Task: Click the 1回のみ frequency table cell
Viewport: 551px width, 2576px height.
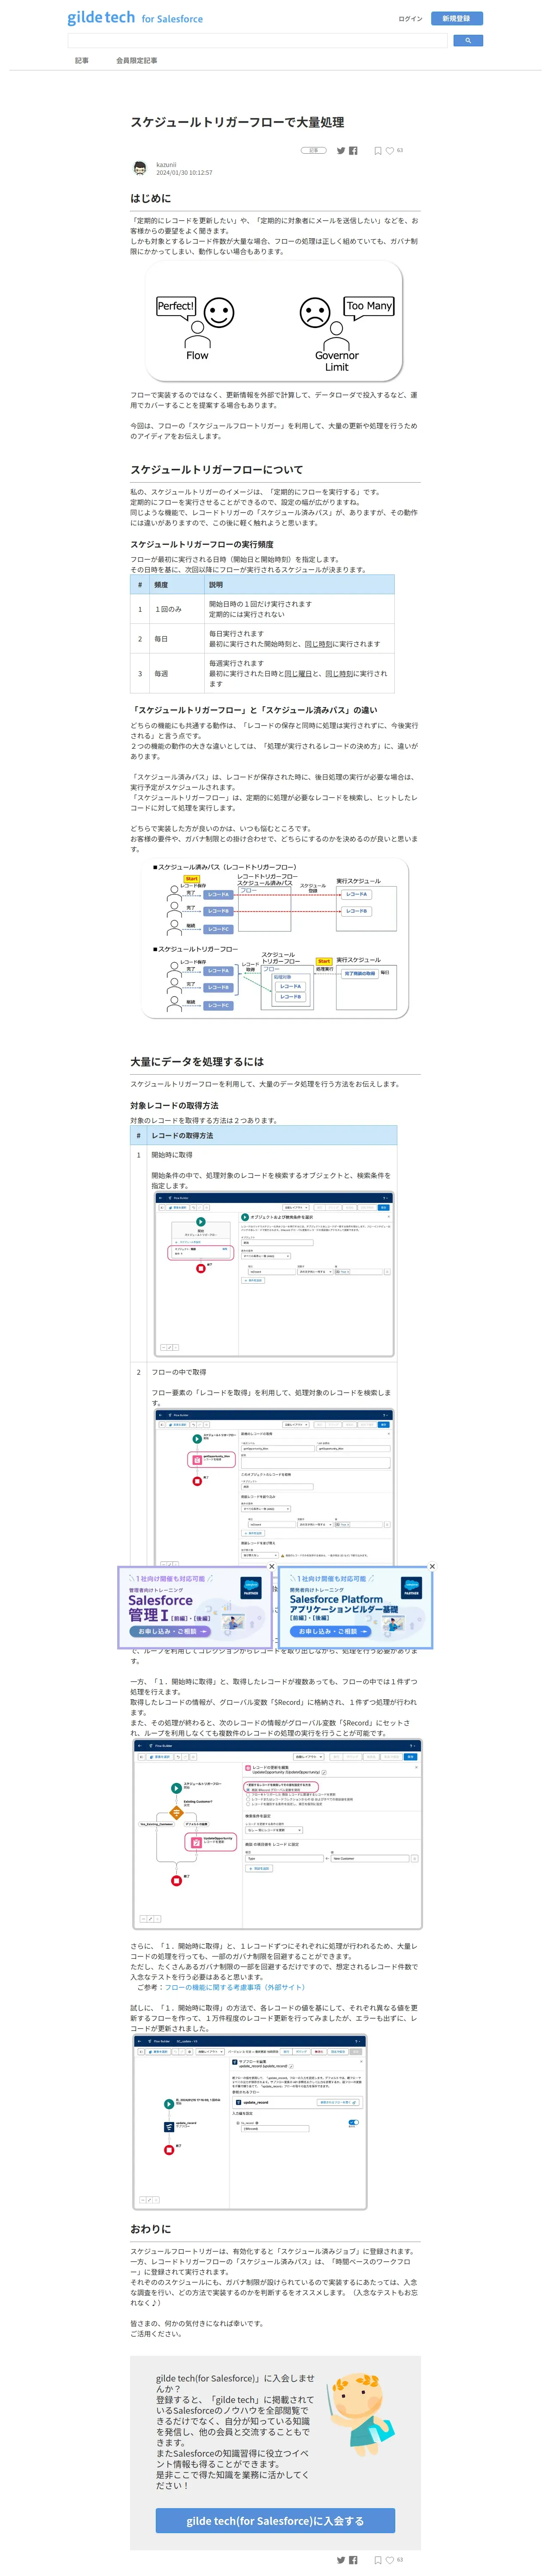Action: click(176, 609)
